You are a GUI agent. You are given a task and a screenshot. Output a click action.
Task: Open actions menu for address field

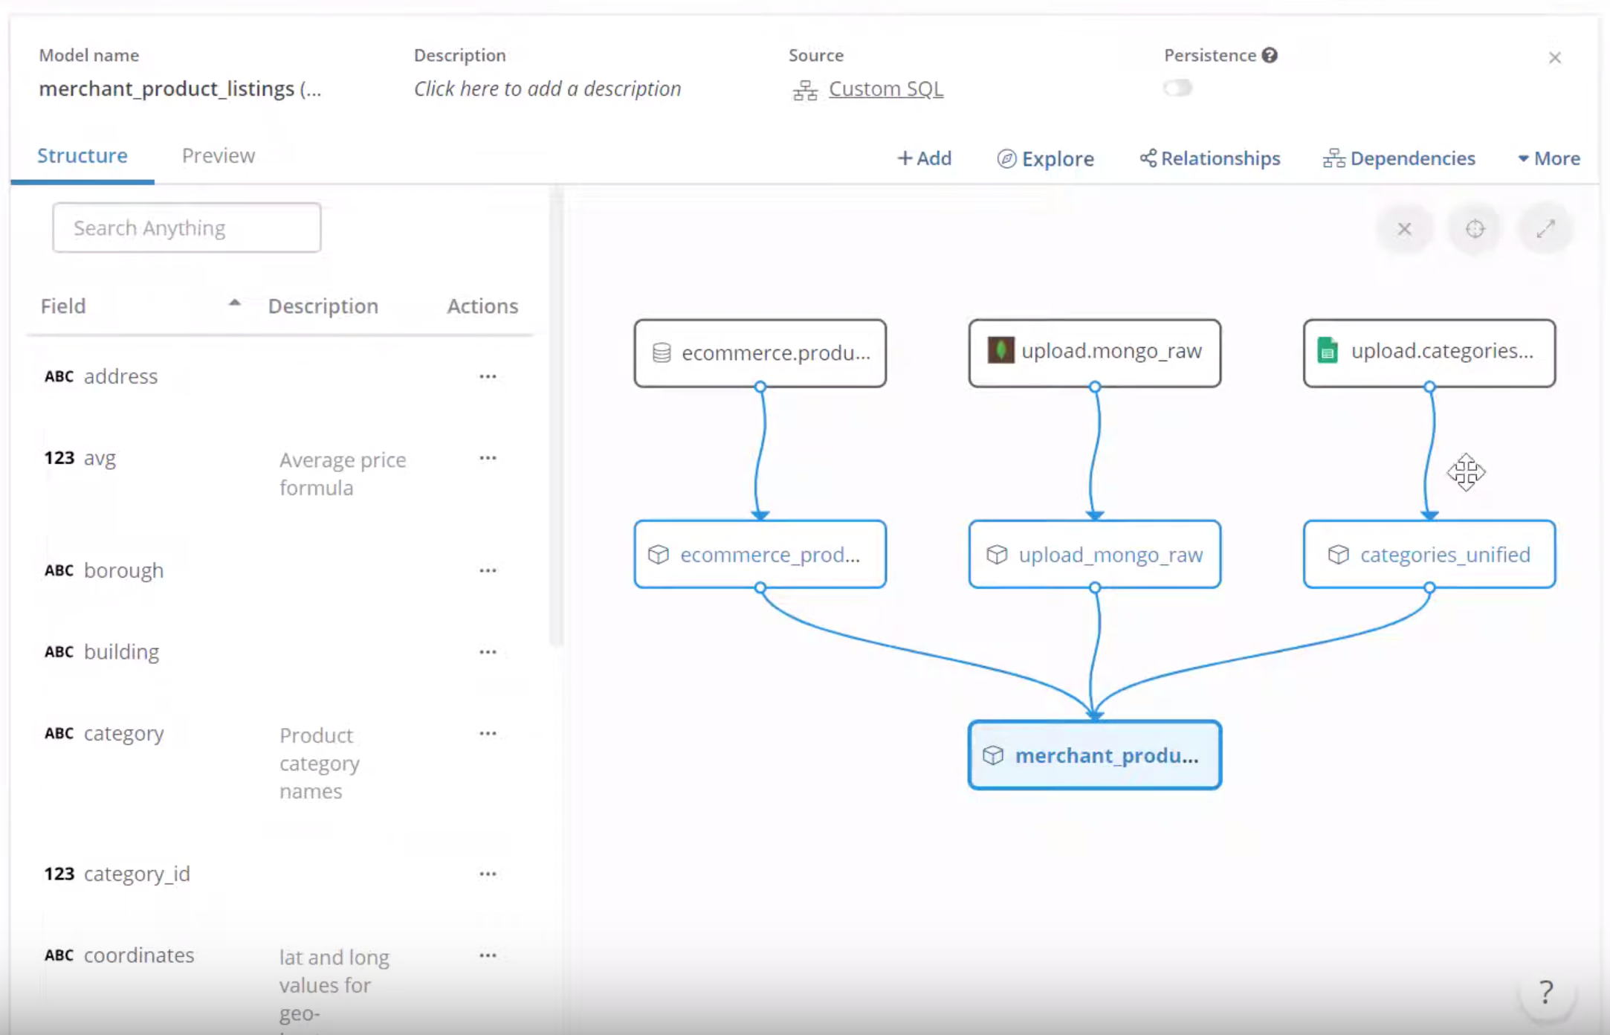488,376
